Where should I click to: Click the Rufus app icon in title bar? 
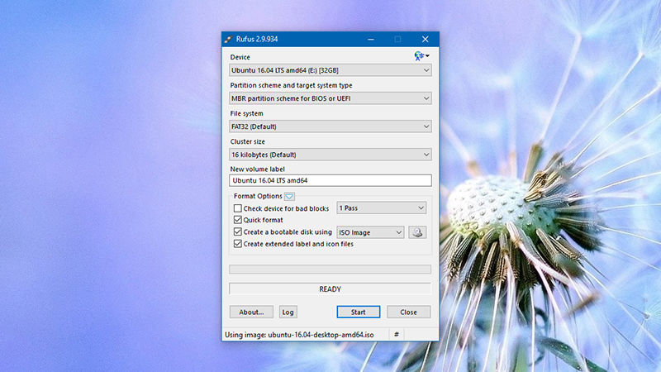[x=228, y=39]
